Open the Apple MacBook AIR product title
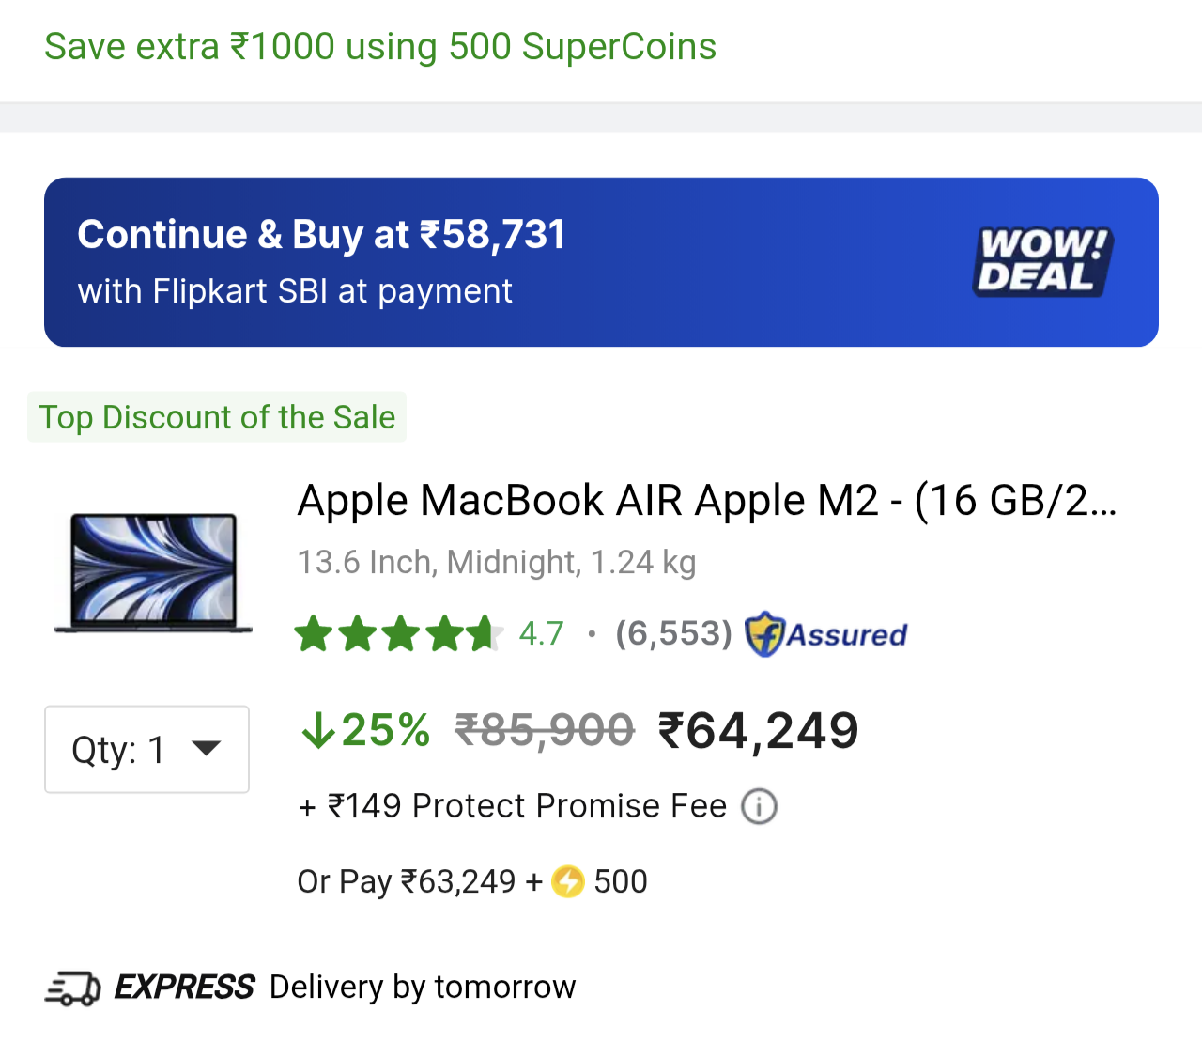Image resolution: width=1202 pixels, height=1058 pixels. (x=706, y=500)
